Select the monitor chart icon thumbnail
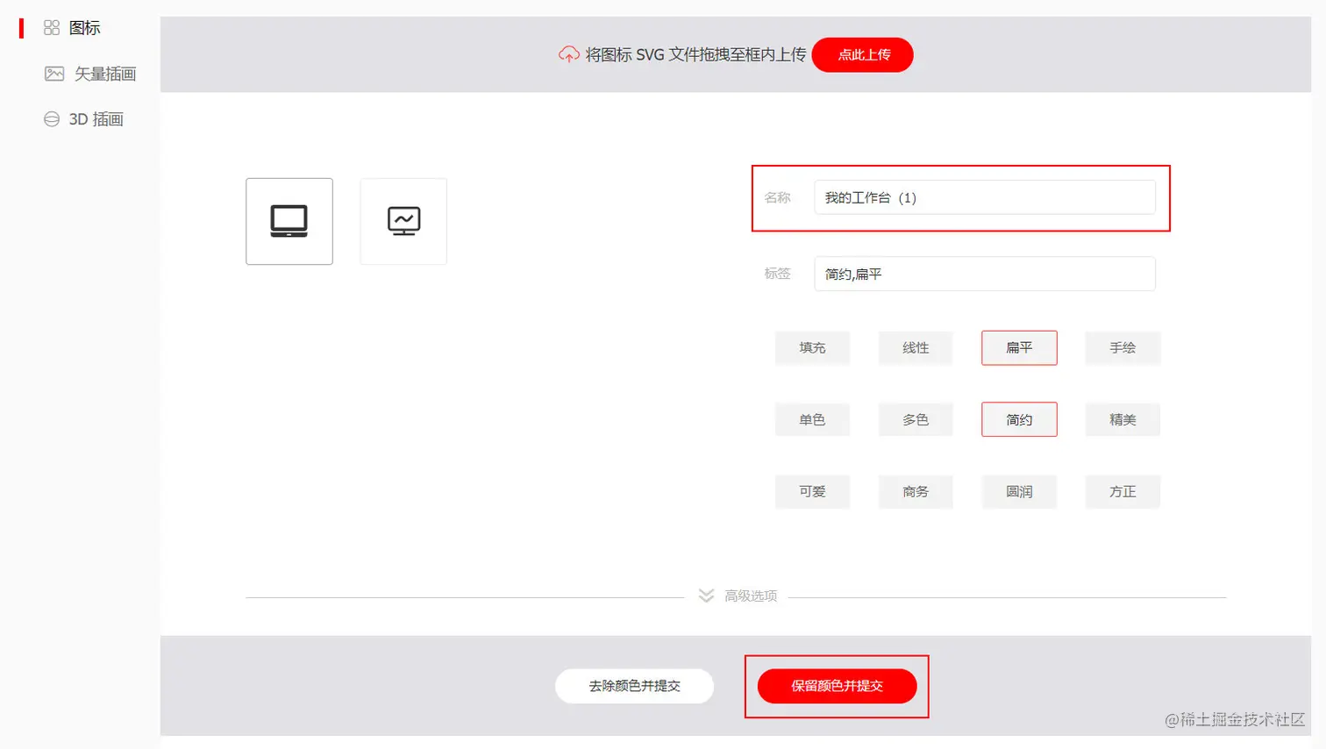The width and height of the screenshot is (1326, 749). pos(403,221)
